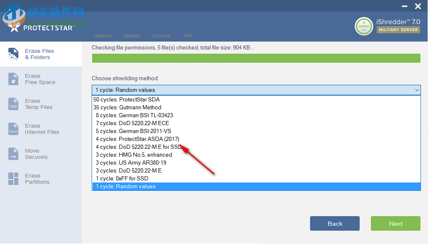Click the green file check progress bar
The width and height of the screenshot is (428, 244).
pyautogui.click(x=256, y=58)
